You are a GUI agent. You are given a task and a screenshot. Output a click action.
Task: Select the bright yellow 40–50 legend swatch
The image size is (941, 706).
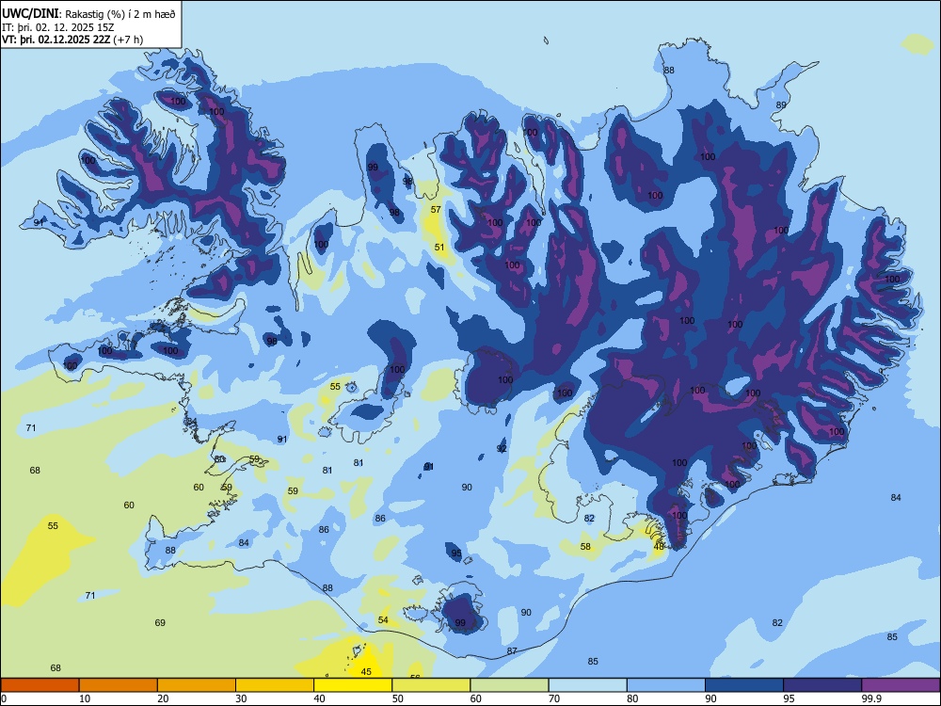click(x=353, y=685)
